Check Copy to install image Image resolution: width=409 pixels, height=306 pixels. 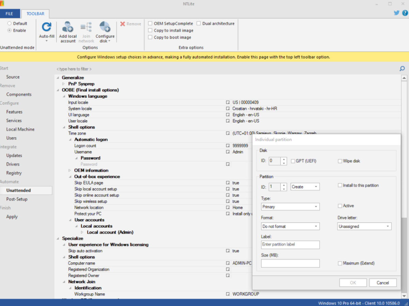coord(150,30)
